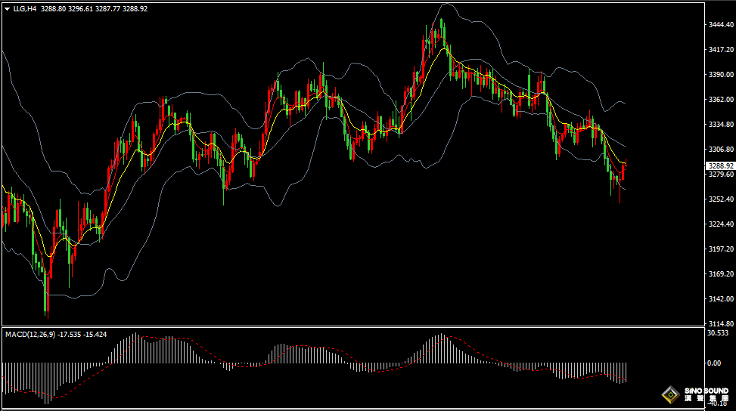Click the 3114.80 price axis label
The width and height of the screenshot is (736, 411).
720,323
